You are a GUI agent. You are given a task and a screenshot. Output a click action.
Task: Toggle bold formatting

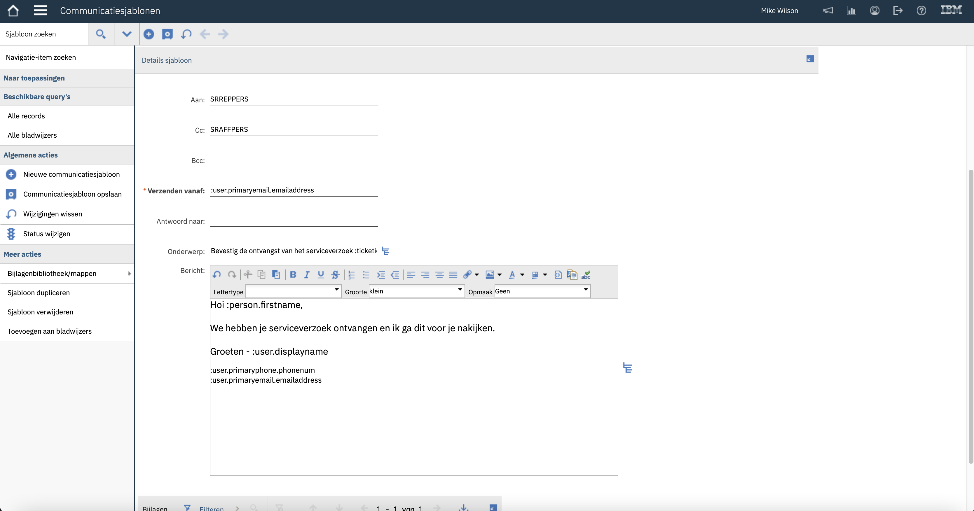coord(293,275)
